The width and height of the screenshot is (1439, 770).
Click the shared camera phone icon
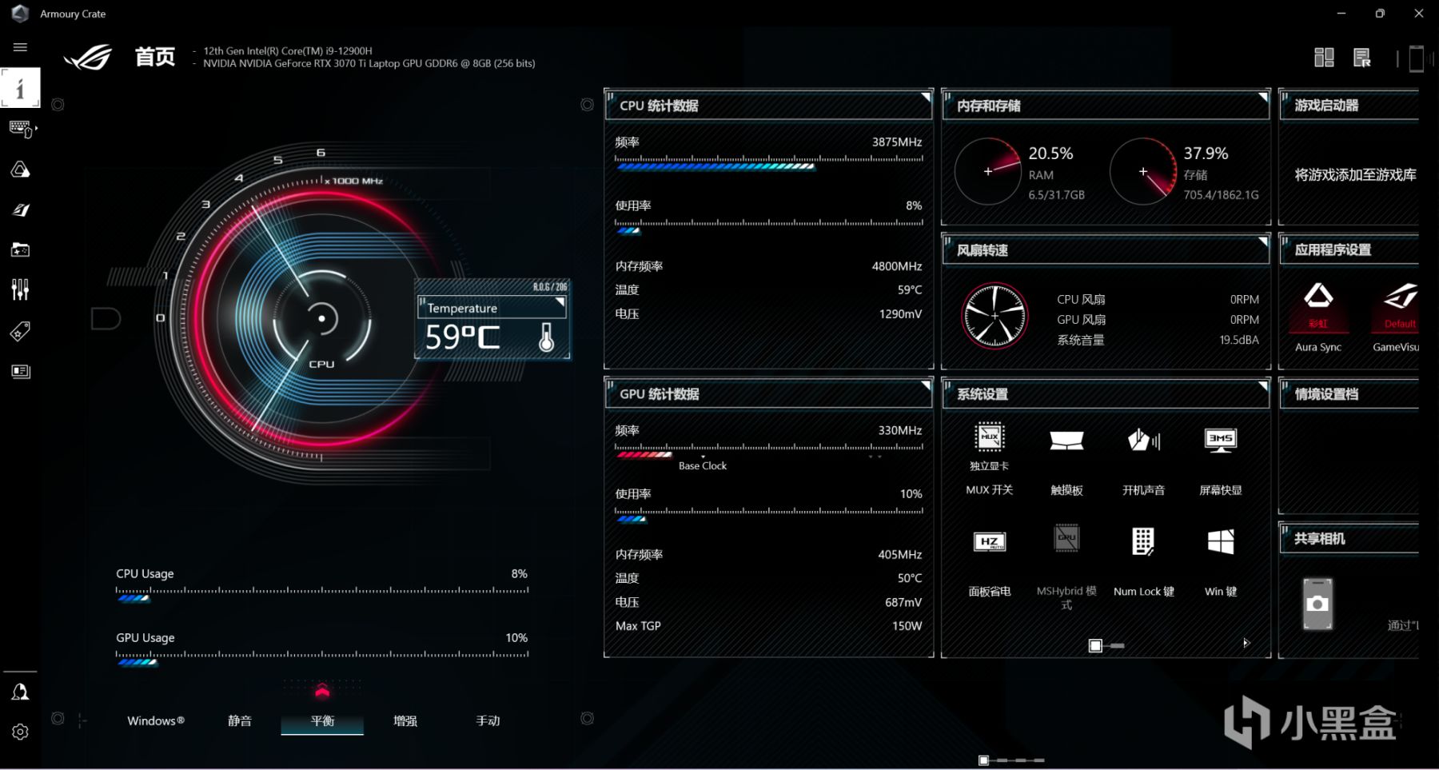1317,604
